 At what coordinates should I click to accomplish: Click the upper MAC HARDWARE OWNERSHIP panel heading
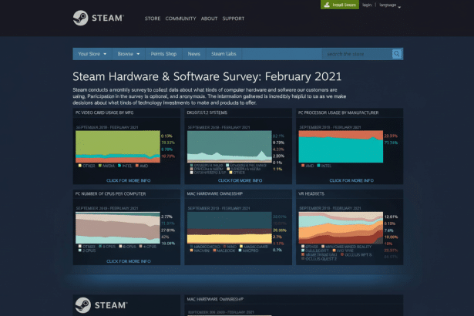tap(214, 193)
